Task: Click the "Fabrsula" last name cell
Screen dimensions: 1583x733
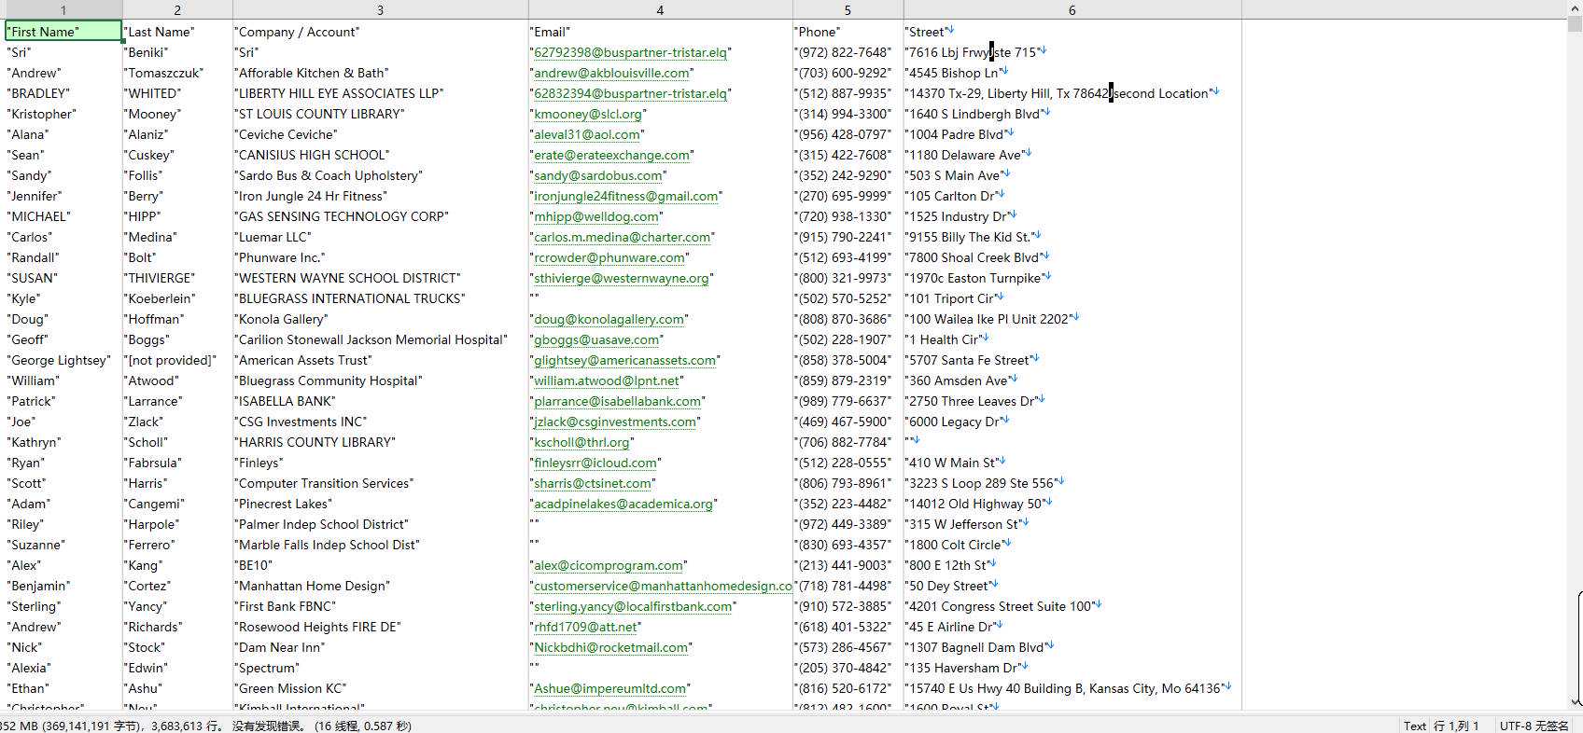Action: pyautogui.click(x=177, y=463)
